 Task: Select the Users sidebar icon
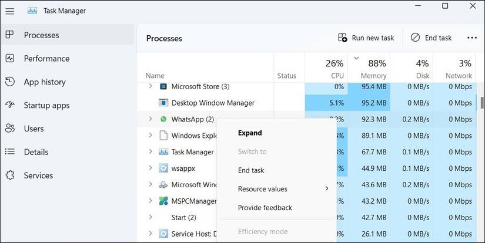point(9,129)
